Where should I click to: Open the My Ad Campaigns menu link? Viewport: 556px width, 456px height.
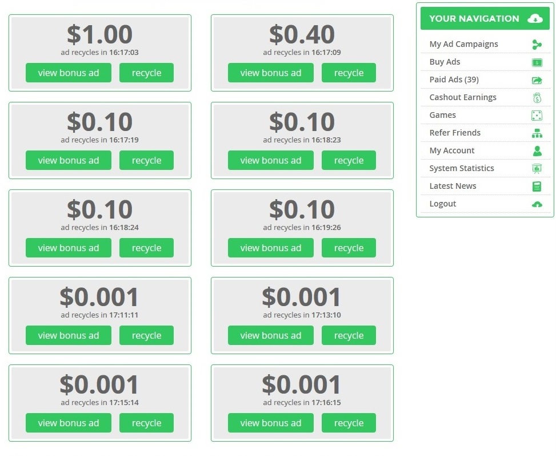(x=463, y=44)
